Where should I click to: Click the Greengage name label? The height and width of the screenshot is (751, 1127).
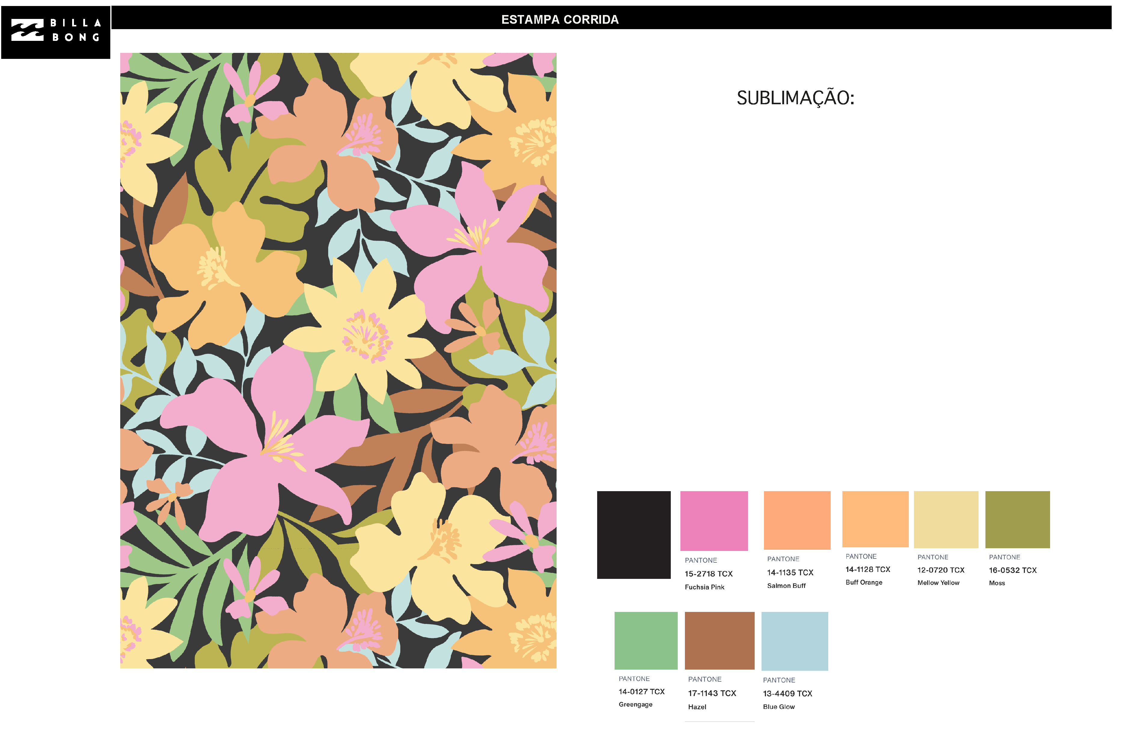[635, 704]
